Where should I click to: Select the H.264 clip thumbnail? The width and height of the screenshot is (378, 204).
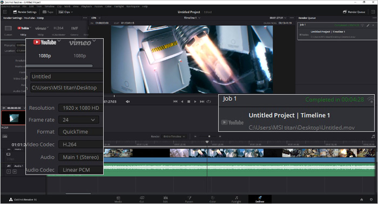(13, 118)
